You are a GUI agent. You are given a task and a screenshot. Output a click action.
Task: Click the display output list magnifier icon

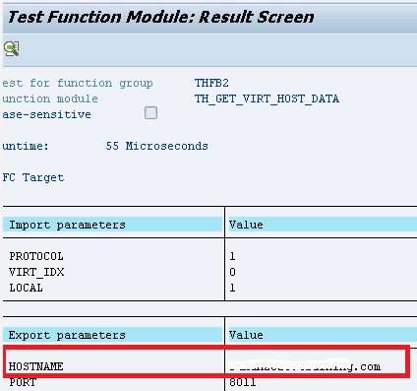[12, 49]
